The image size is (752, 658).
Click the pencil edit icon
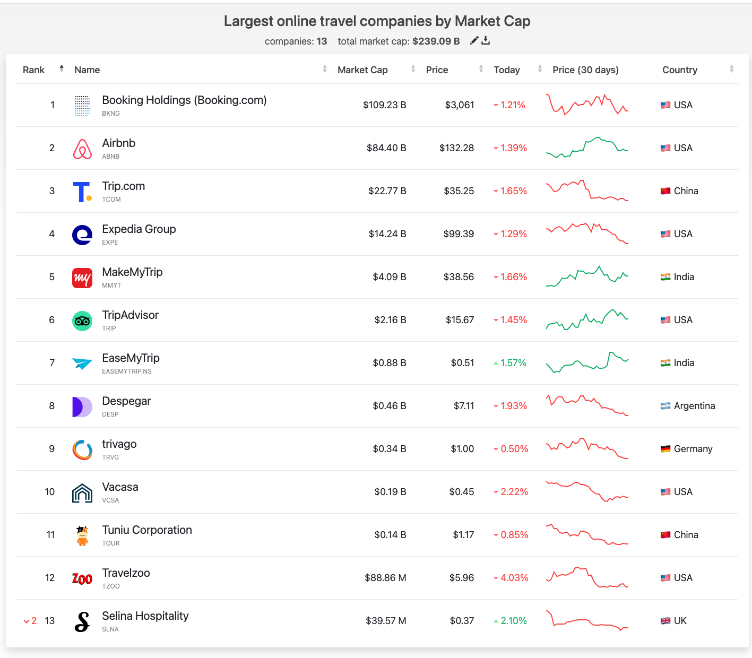[x=474, y=41]
